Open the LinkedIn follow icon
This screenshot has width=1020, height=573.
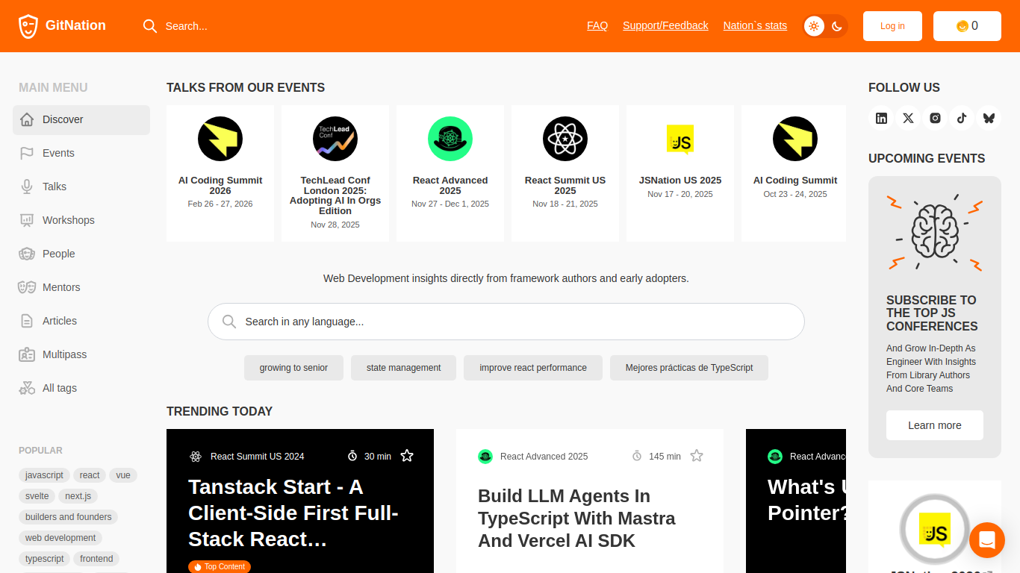tap(882, 118)
